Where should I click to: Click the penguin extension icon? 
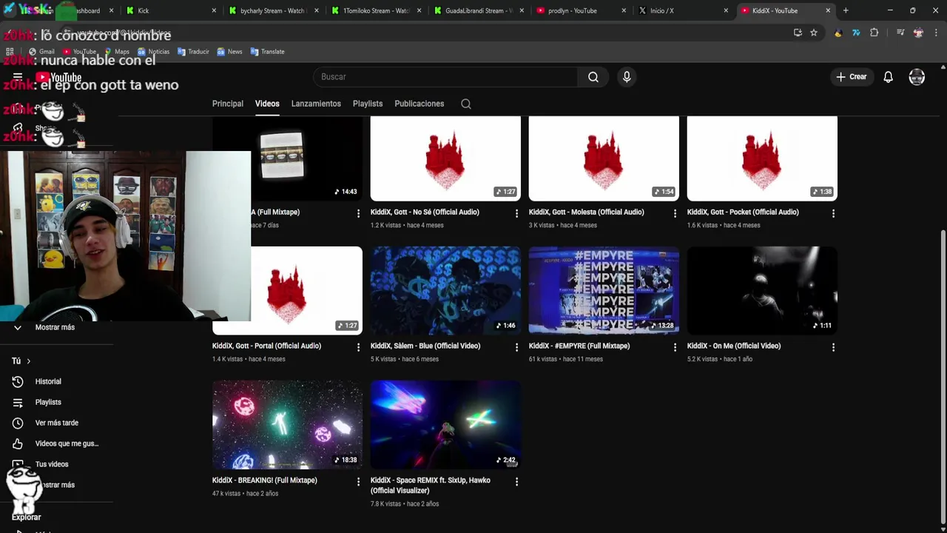coord(838,33)
